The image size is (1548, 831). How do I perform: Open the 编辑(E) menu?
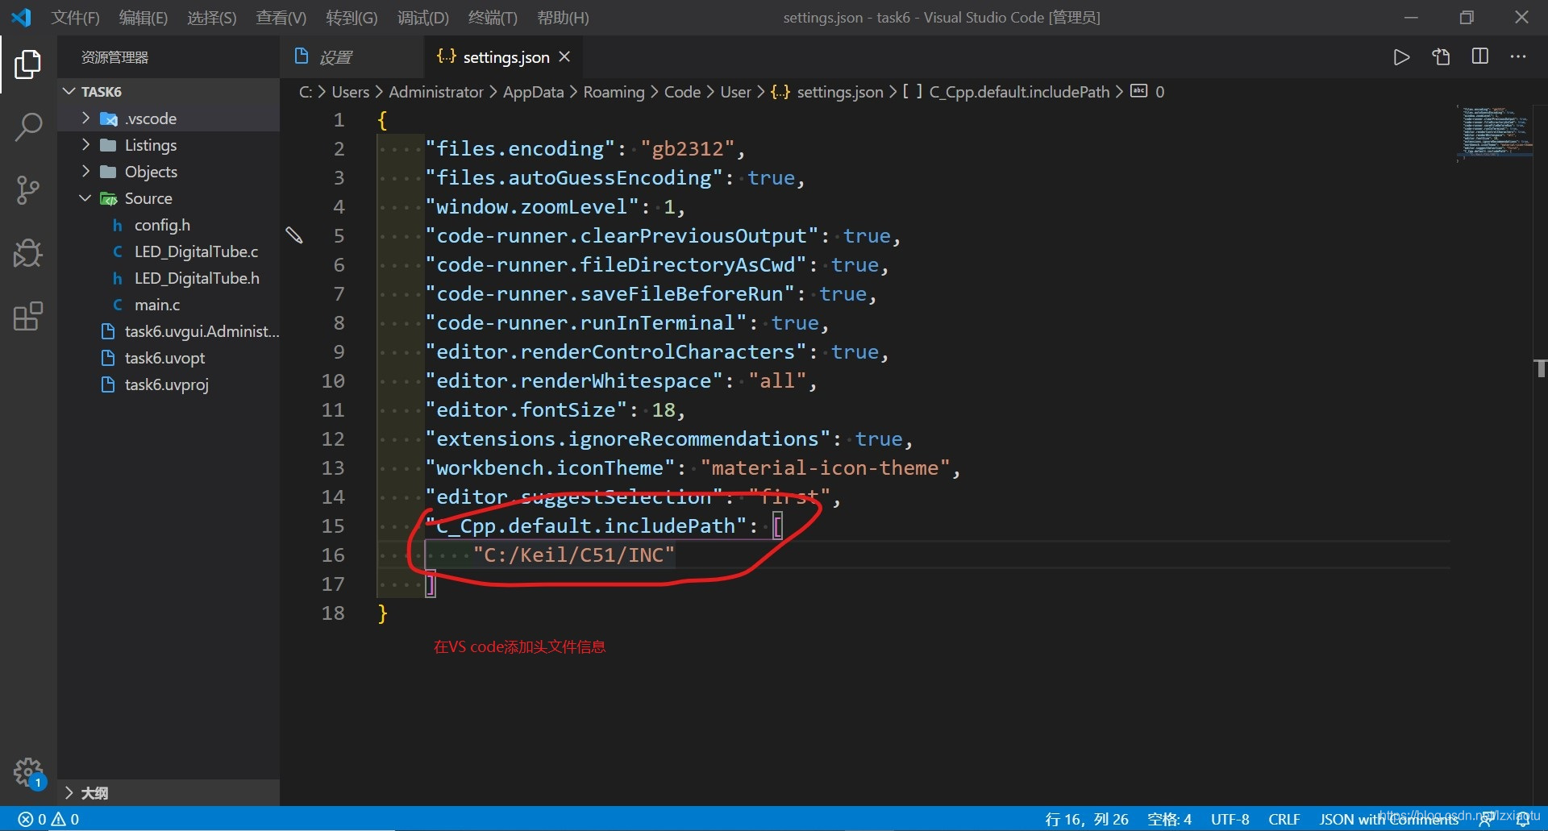click(143, 17)
